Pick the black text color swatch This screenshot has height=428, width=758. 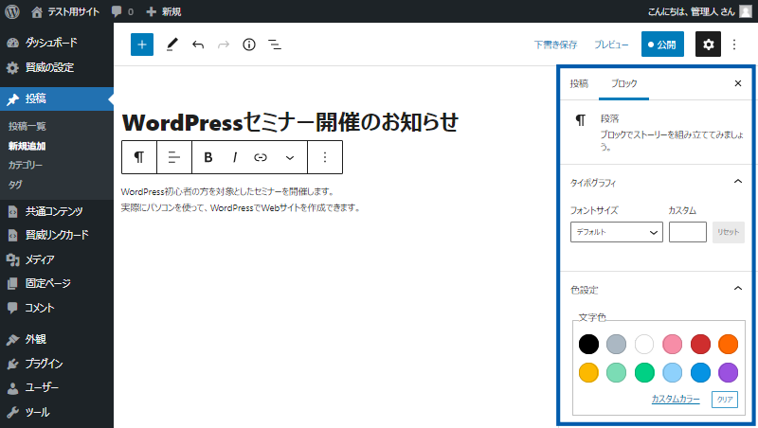tap(588, 345)
